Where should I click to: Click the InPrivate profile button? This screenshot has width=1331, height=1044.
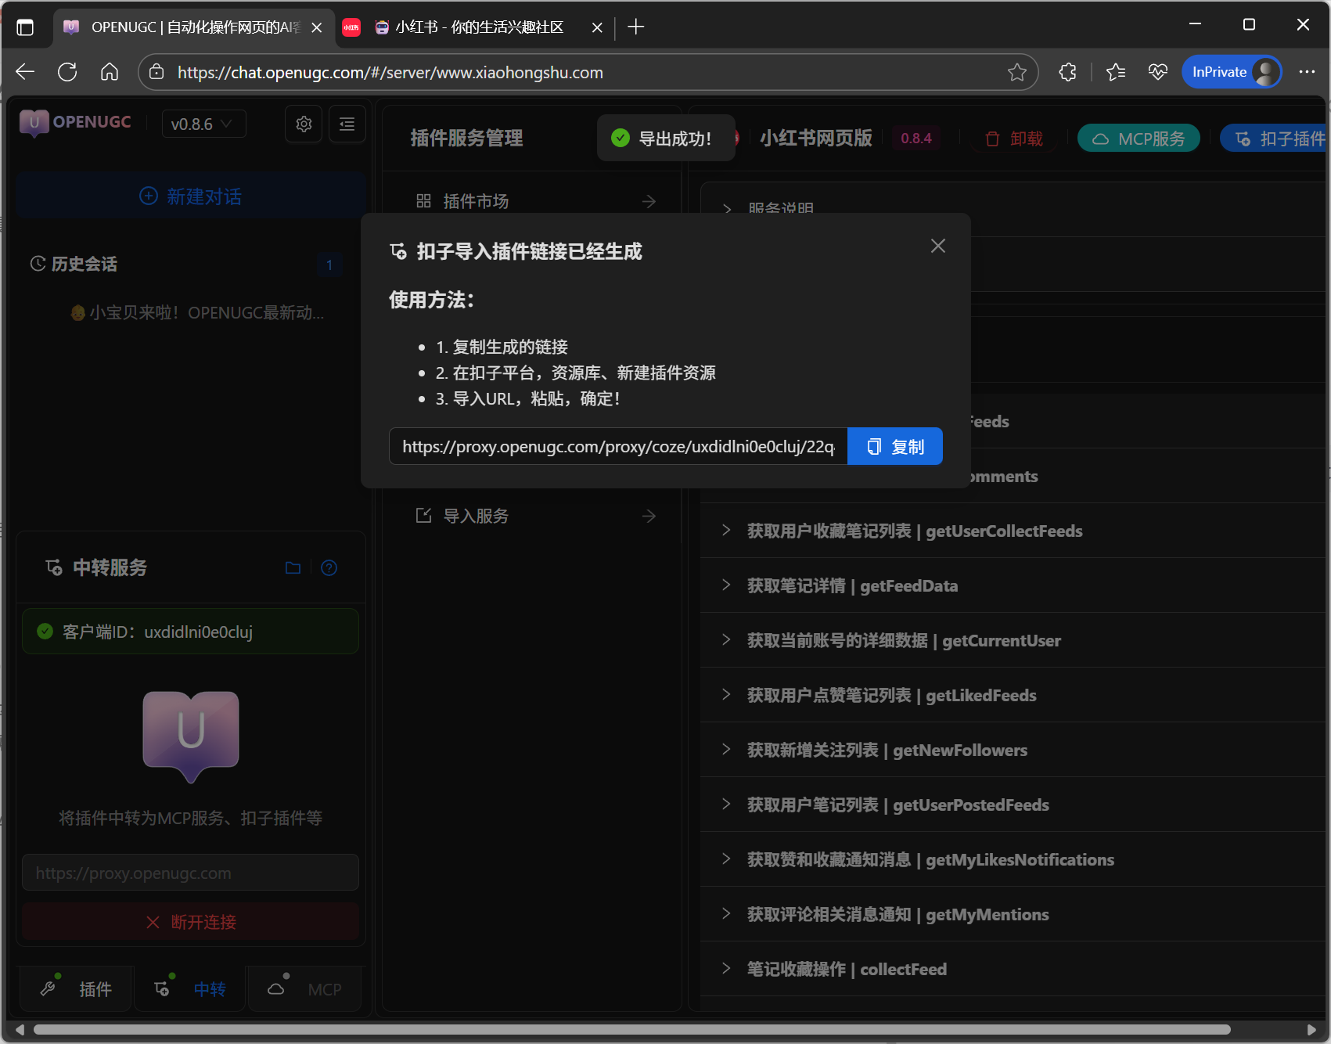1232,72
